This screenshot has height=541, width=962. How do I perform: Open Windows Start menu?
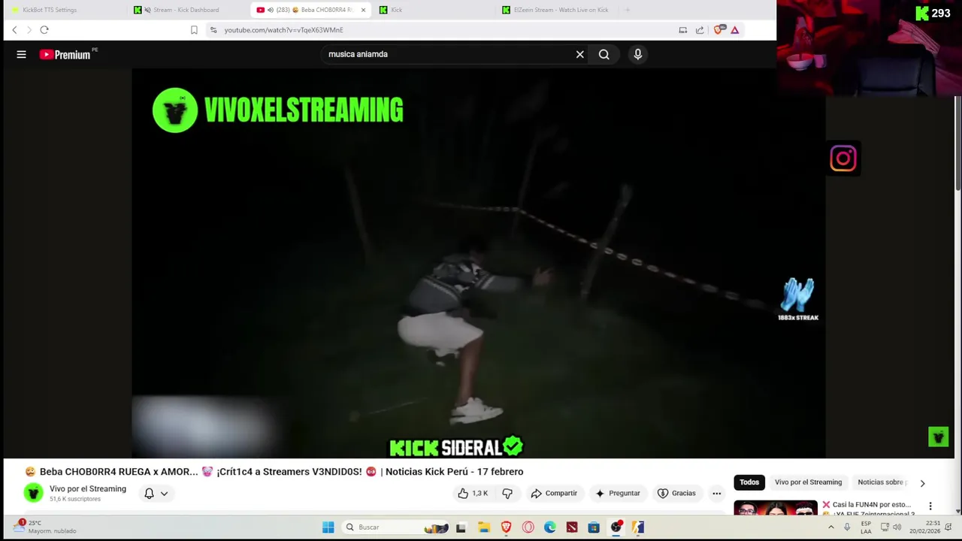point(328,527)
